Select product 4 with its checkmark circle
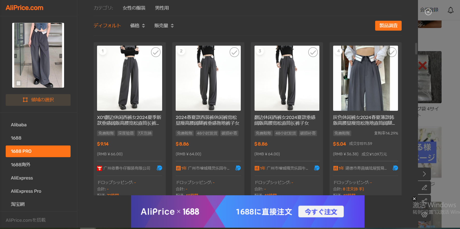 click(x=392, y=52)
